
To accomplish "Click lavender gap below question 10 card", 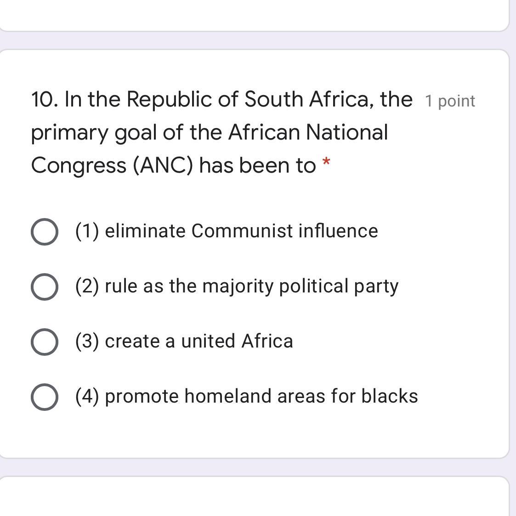I will tap(253, 467).
